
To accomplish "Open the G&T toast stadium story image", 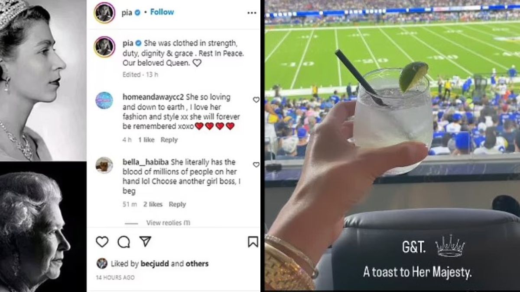I will pos(392,146).
